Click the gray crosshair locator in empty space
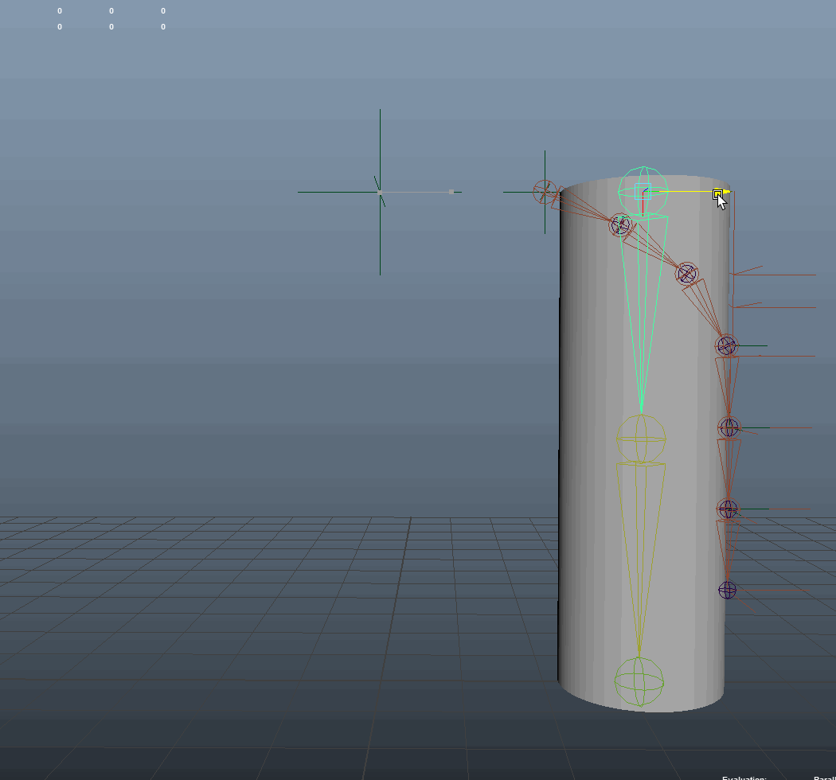Image resolution: width=836 pixels, height=780 pixels. point(380,191)
